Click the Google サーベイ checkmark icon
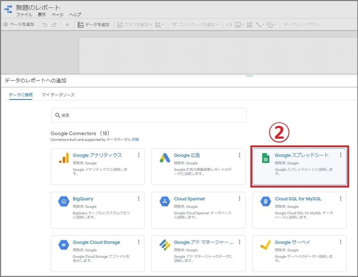358x277 pixels. tap(265, 245)
